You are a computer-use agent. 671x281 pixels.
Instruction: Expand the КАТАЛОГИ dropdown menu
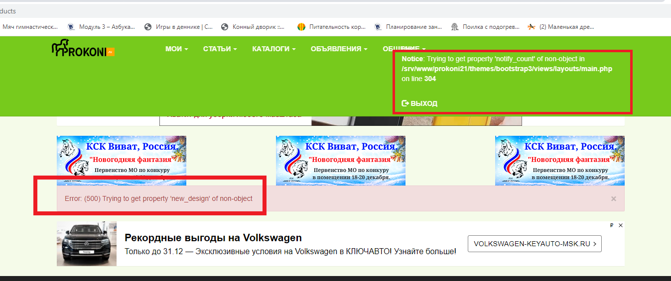point(273,49)
